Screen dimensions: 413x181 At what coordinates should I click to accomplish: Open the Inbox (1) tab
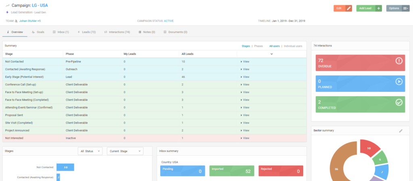(x=61, y=32)
